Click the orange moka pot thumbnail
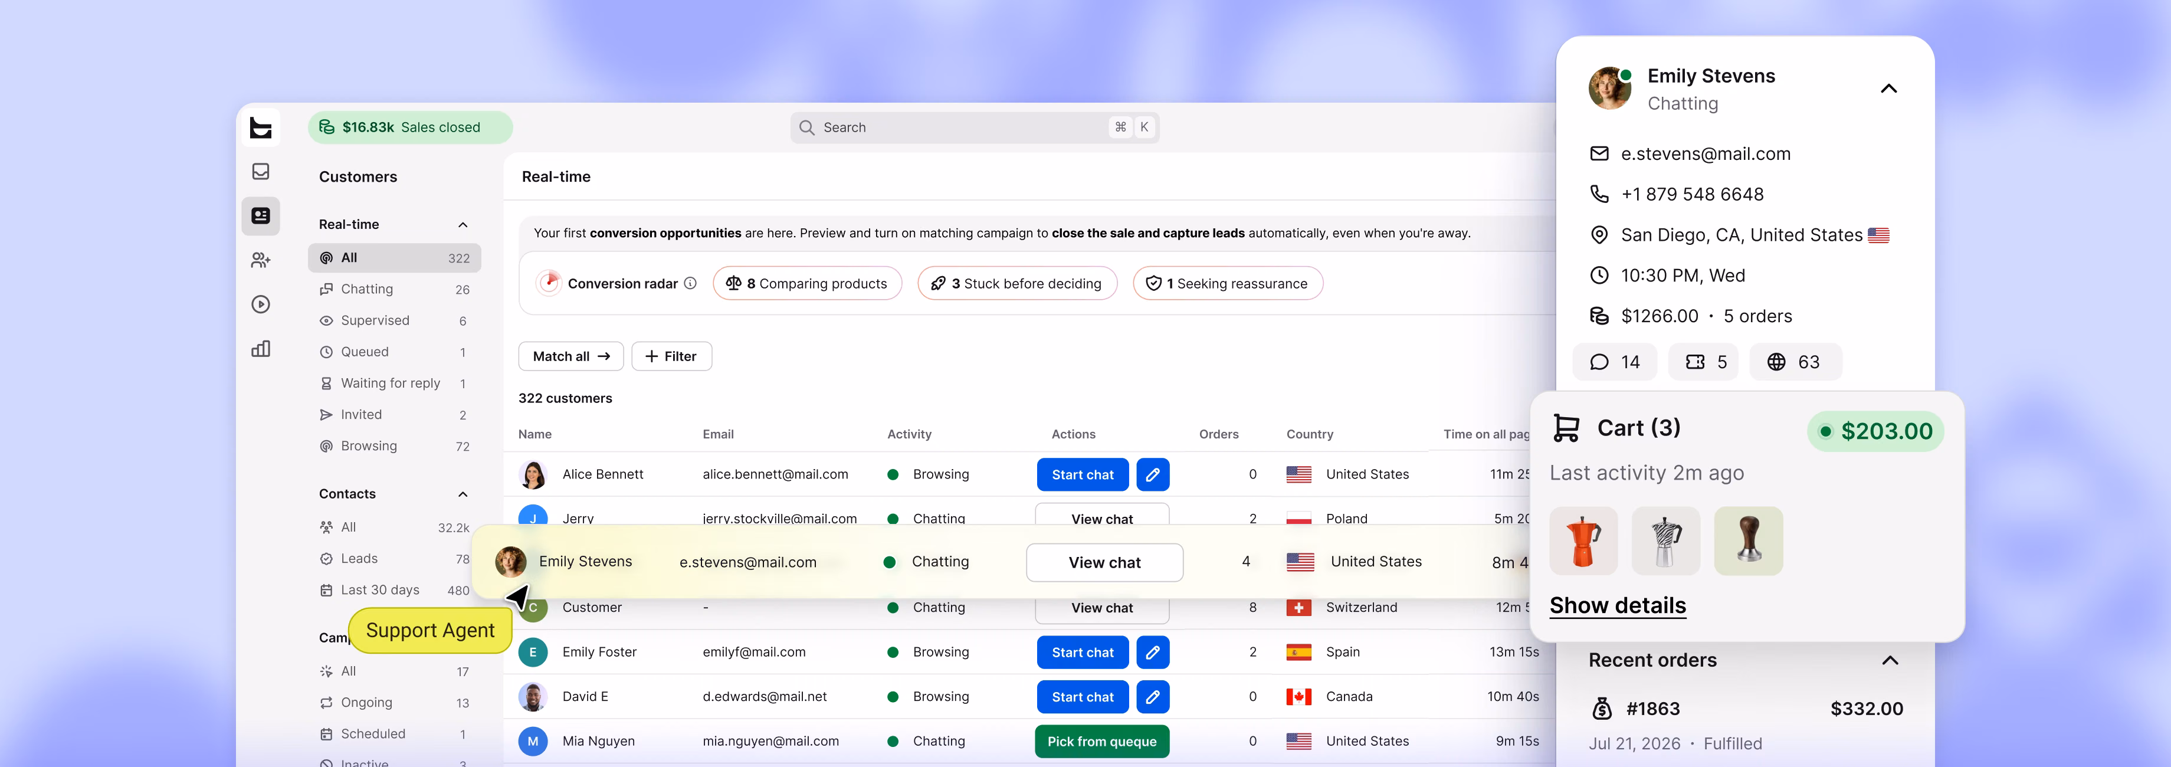The image size is (2171, 767). coord(1583,541)
